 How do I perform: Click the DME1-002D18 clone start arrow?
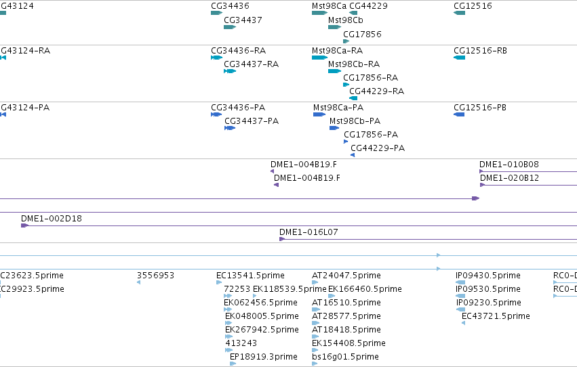24,225
